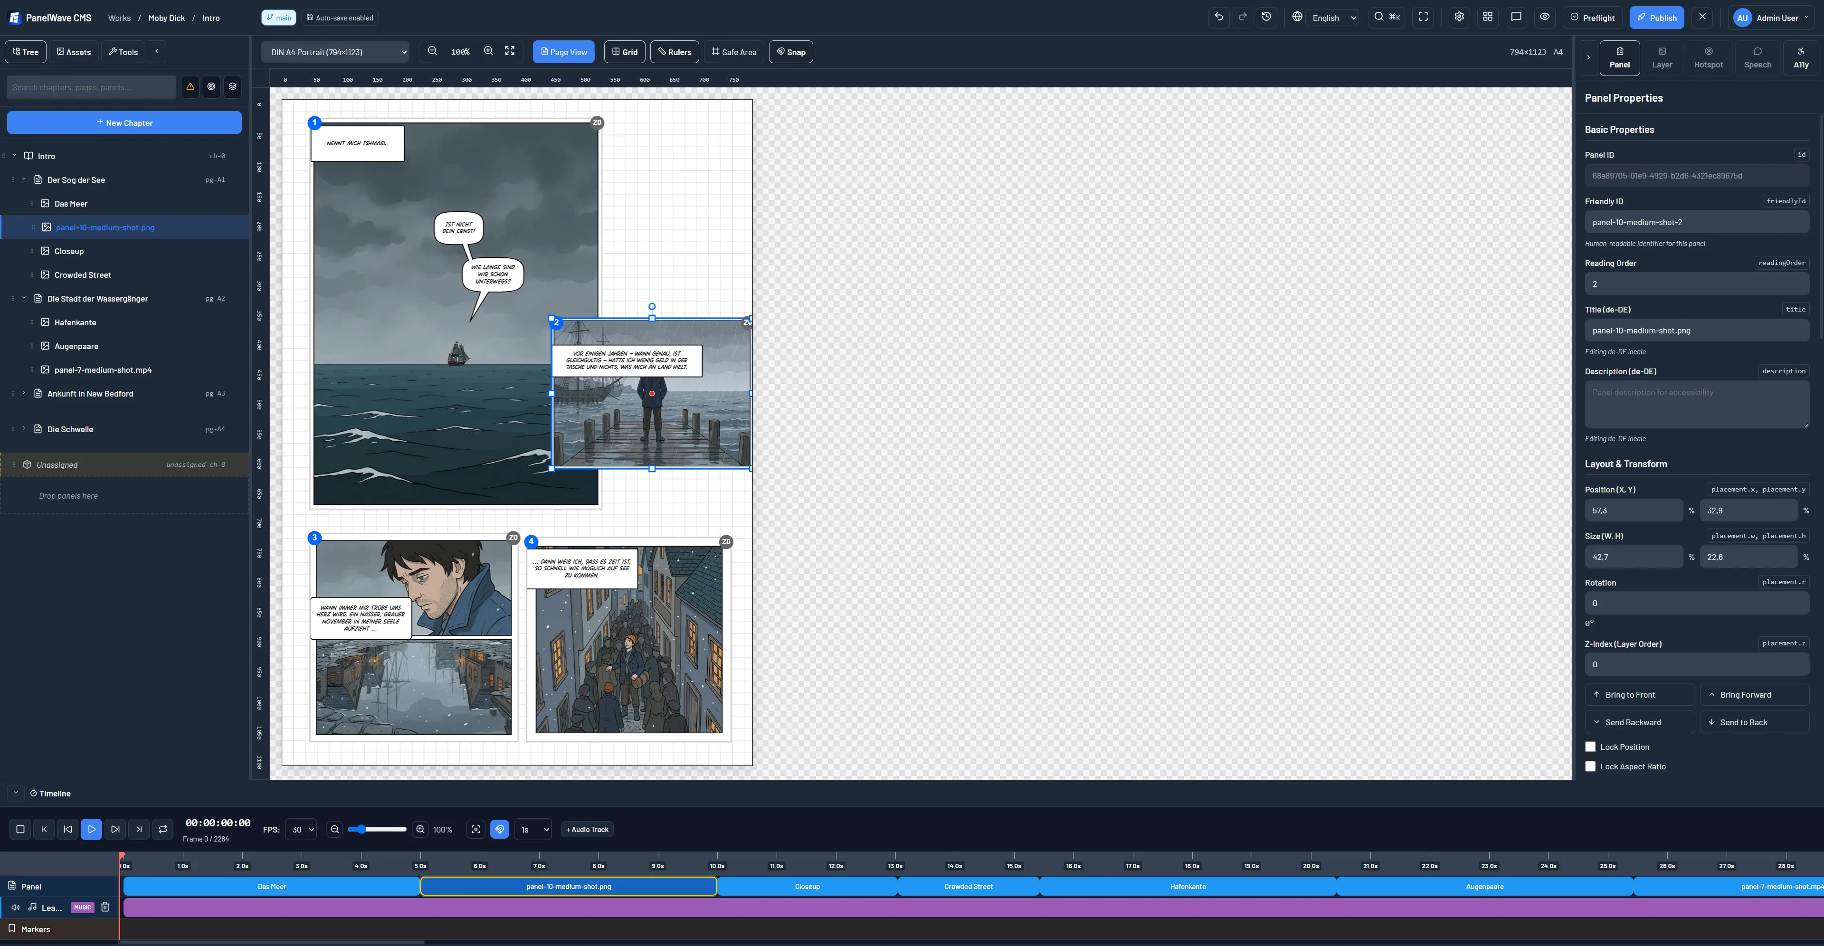Click the Bring to Front button
Viewport: 1824px width, 946px height.
pyautogui.click(x=1639, y=695)
